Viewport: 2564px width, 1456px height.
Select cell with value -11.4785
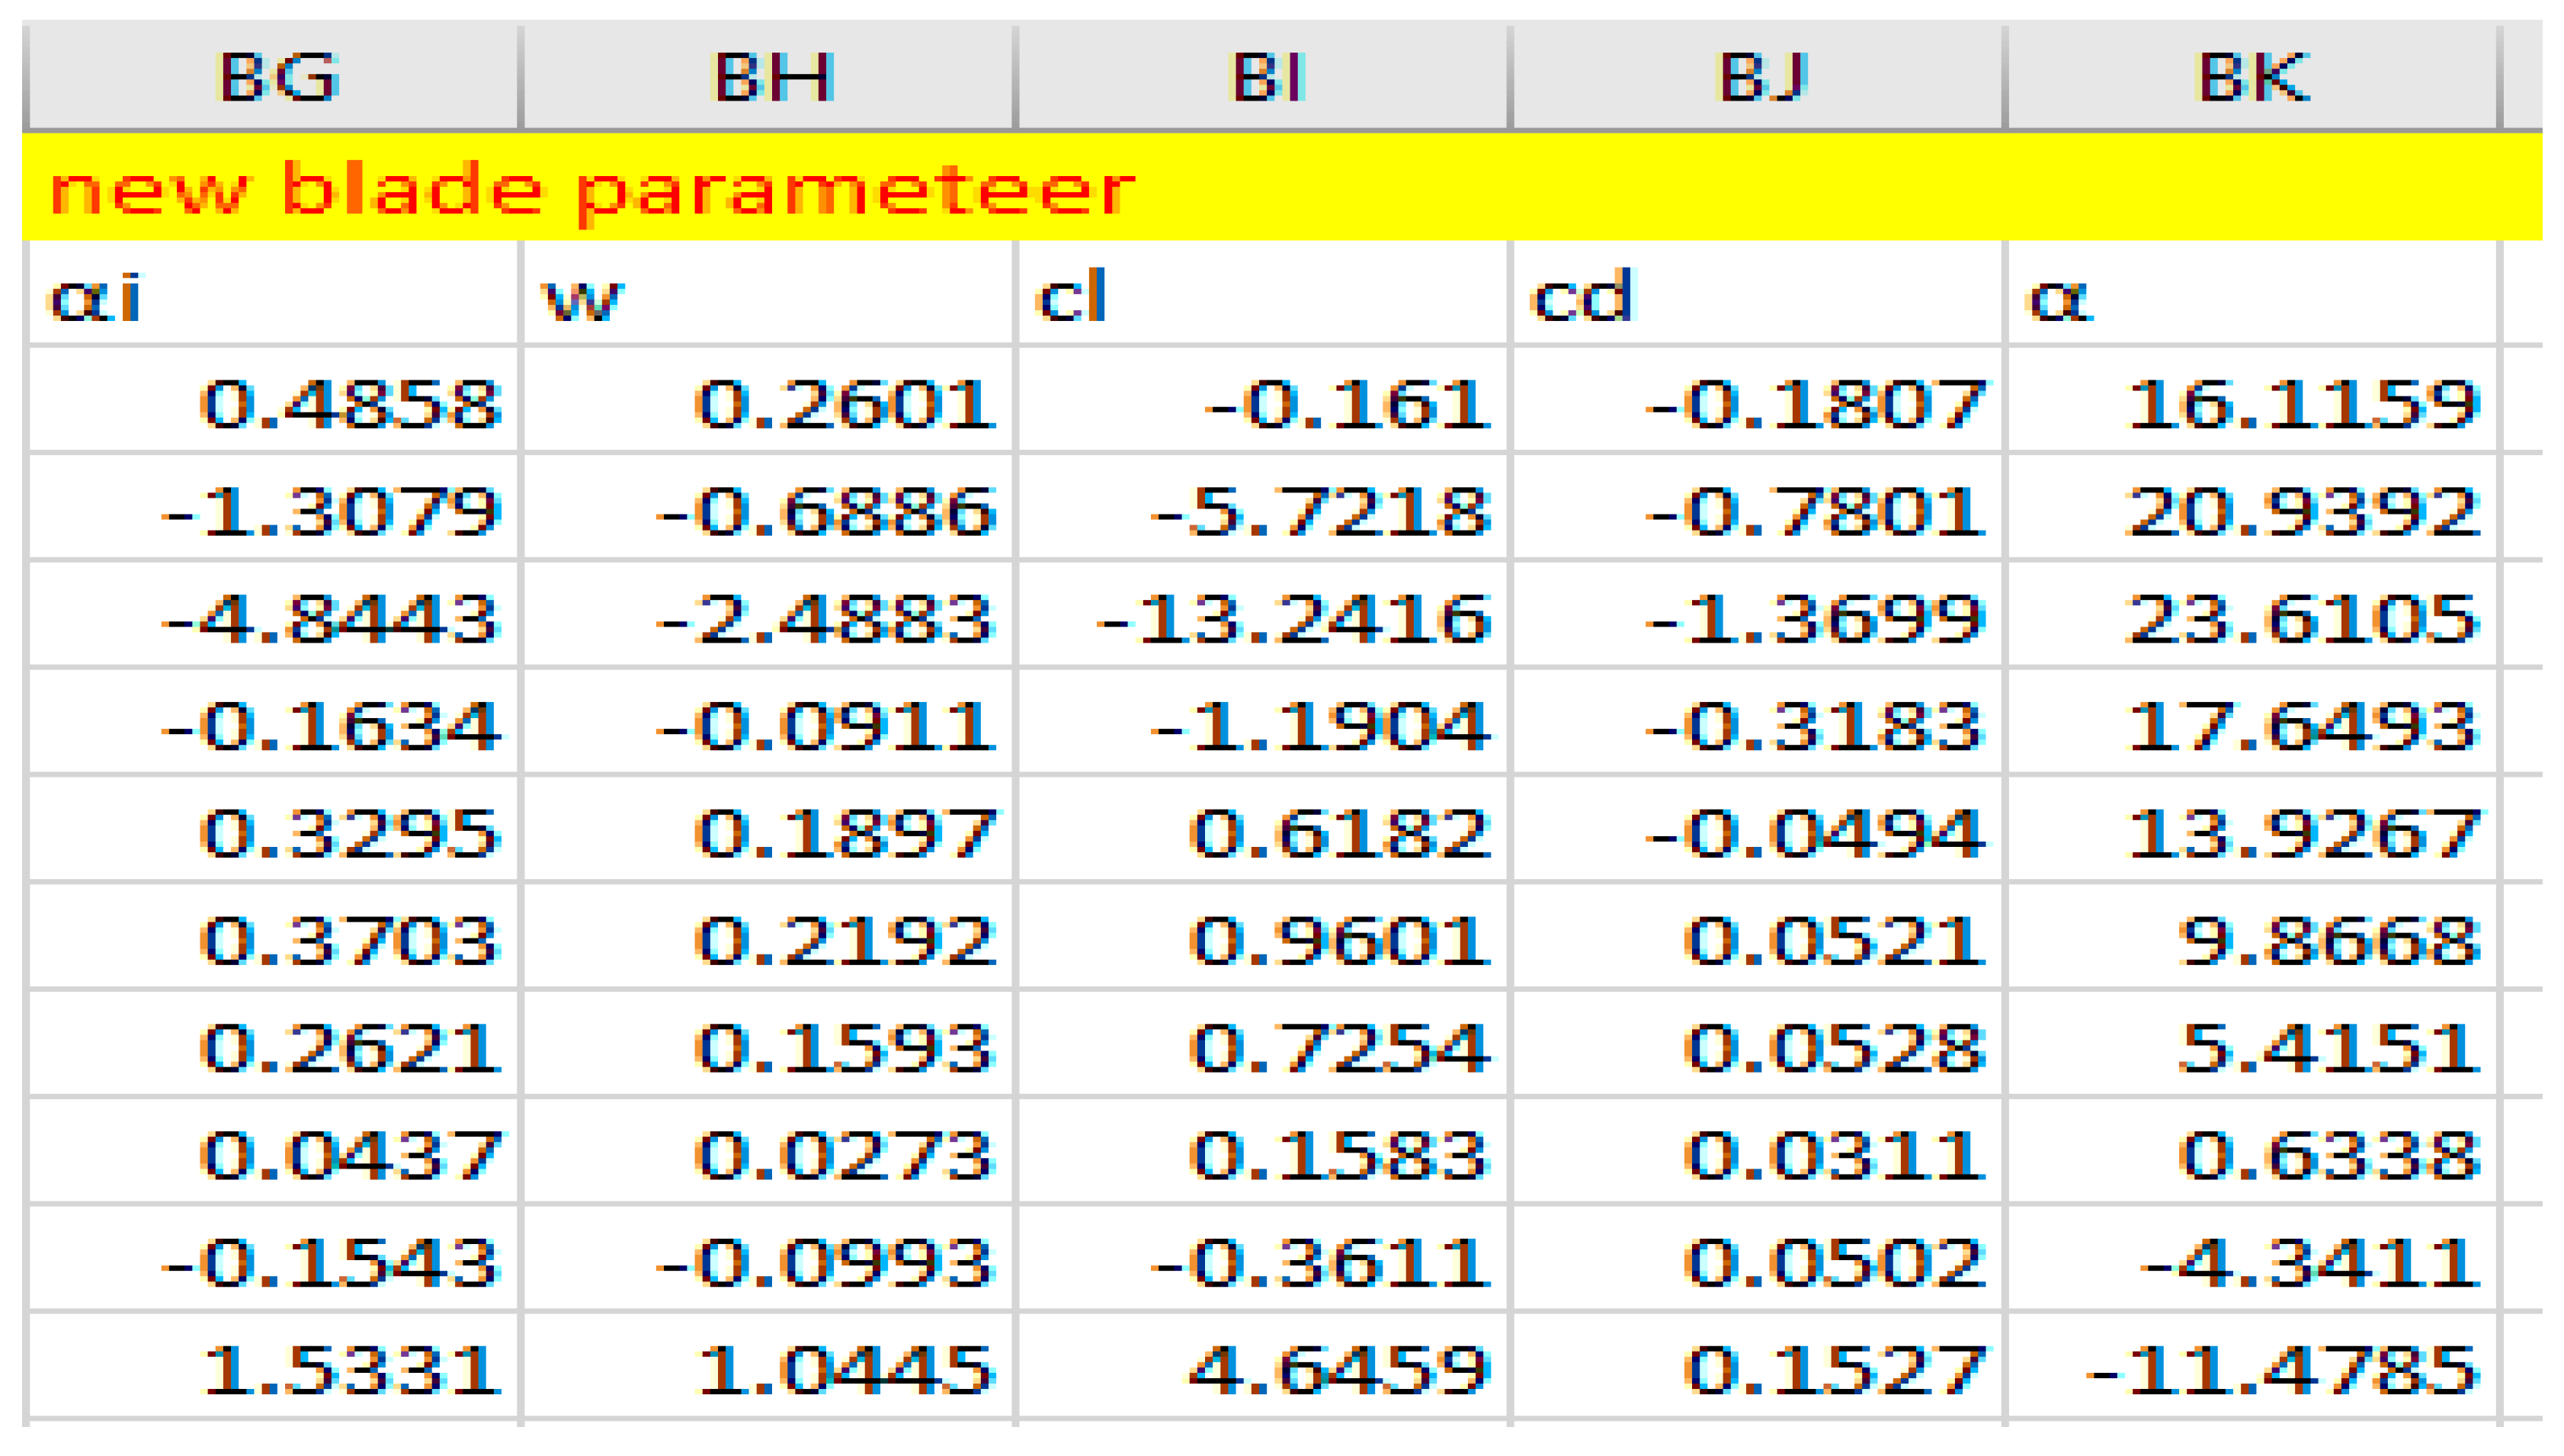(x=2252, y=1368)
